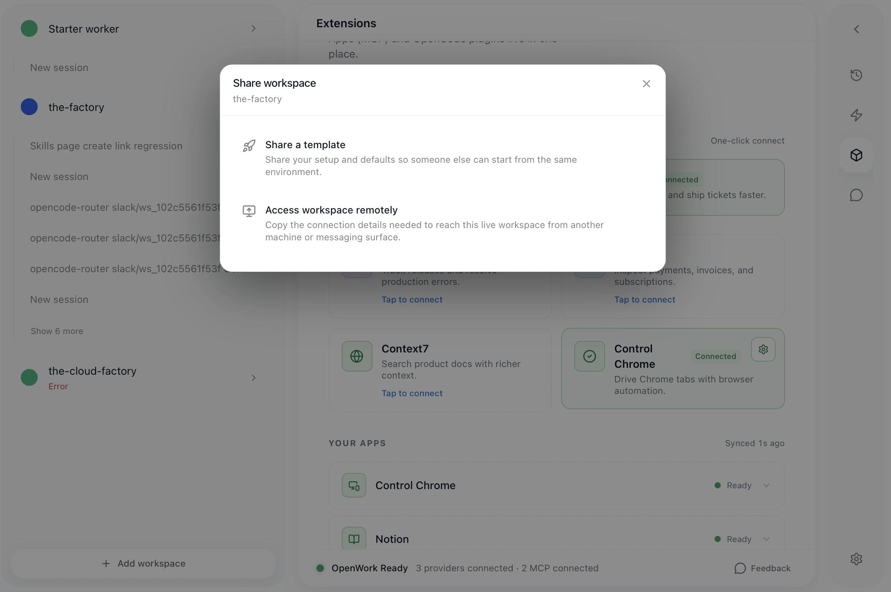891x592 pixels.
Task: Click the Context7 globe icon
Action: 357,356
